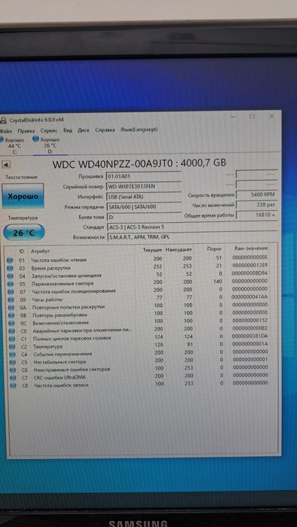This screenshot has width=297, height=527.
Task: Click status icon of attribute C6
Action: coord(13,370)
